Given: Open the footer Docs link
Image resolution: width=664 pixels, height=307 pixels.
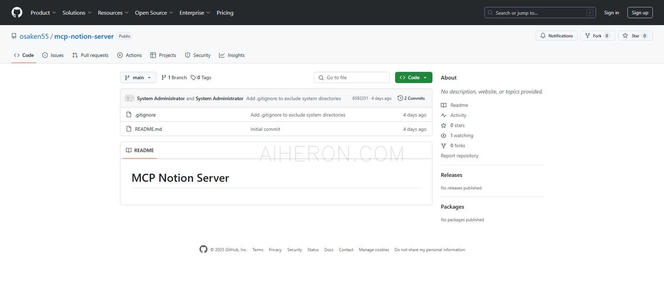Looking at the screenshot, I should click(329, 250).
